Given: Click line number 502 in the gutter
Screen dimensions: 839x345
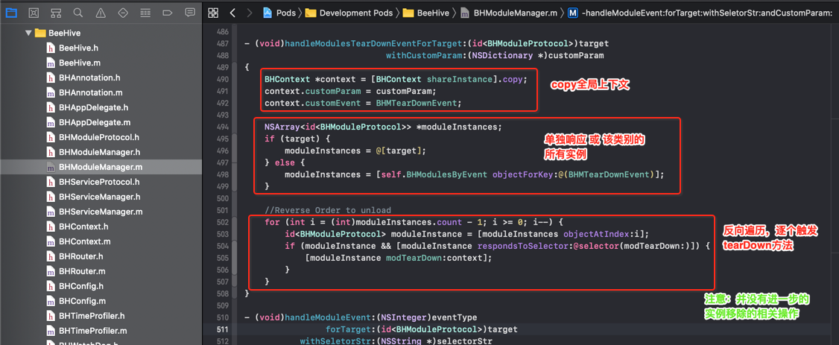Looking at the screenshot, I should [x=222, y=222].
